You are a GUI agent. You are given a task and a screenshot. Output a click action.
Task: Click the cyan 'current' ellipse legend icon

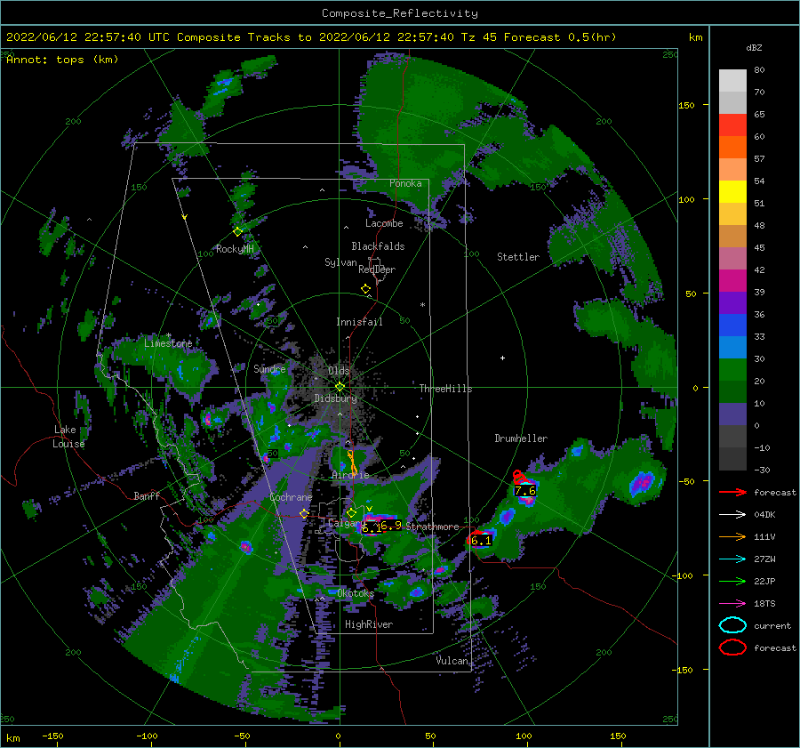tap(732, 625)
